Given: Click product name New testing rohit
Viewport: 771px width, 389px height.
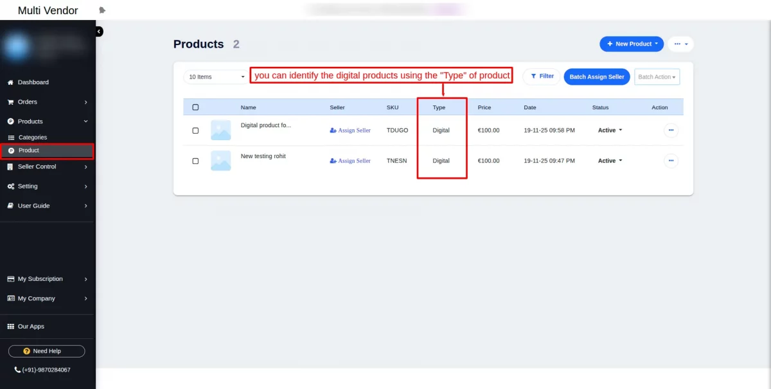Looking at the screenshot, I should (x=263, y=156).
